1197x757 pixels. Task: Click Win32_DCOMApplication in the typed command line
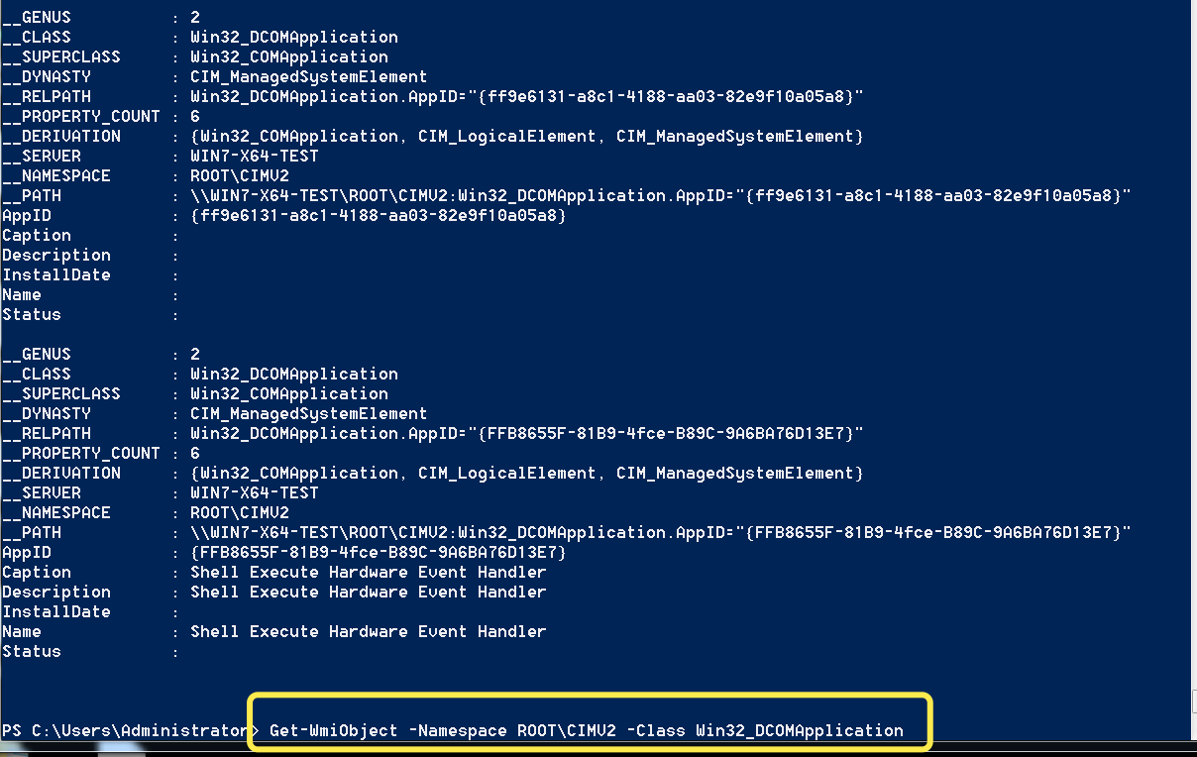[x=799, y=730]
